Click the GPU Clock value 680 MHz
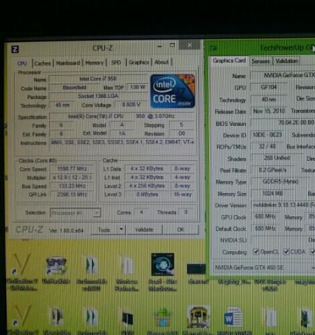 click(x=265, y=216)
